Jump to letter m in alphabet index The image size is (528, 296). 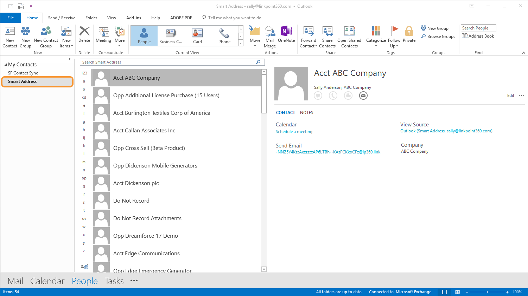(84, 162)
